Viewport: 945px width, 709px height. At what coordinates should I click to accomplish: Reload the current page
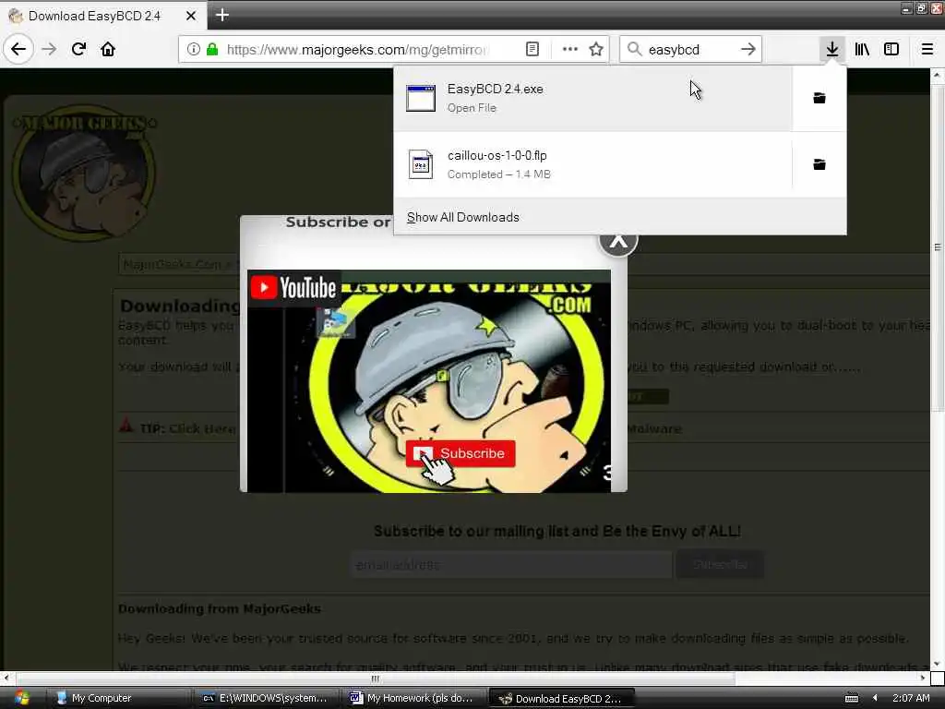79,49
